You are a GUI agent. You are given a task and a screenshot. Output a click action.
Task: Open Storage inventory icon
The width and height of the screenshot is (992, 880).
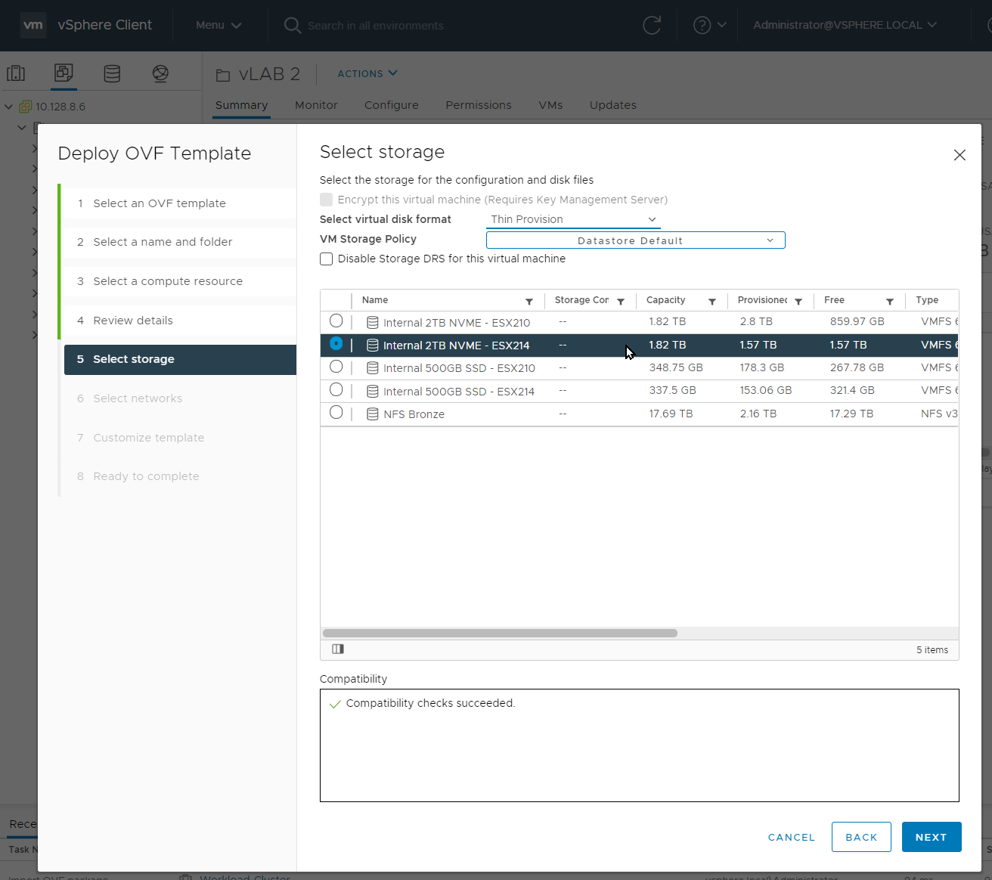click(x=112, y=73)
